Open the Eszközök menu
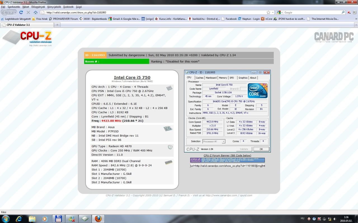Screen dimensions: 358x223 click(69, 7)
